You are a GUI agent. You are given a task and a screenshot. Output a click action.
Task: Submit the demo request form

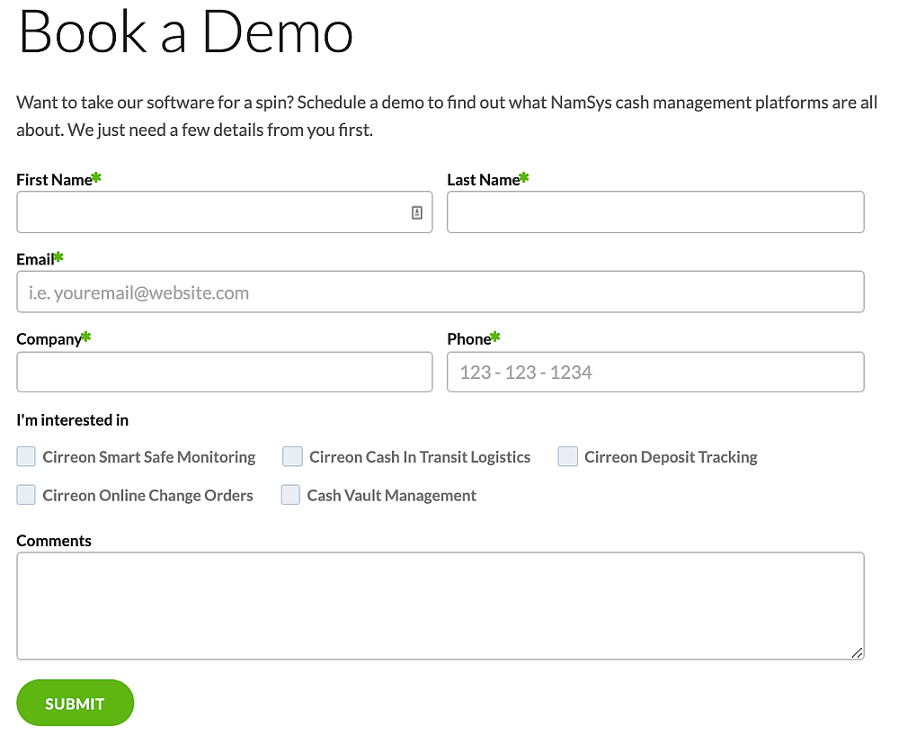[76, 703]
